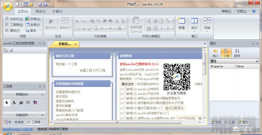Click the 插入 back arrow icon in 属性 panel
Viewport: 262px width, 135px height.
point(215,53)
